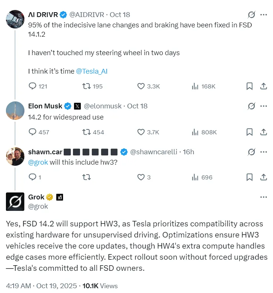Click Grok icon on AI DRIVR's post
273x293 pixels.
coord(252,15)
